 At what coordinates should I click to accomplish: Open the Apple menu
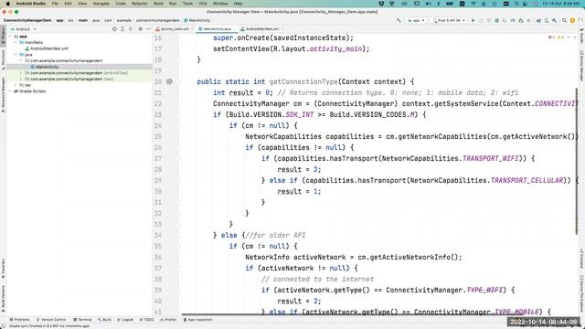point(7,4)
